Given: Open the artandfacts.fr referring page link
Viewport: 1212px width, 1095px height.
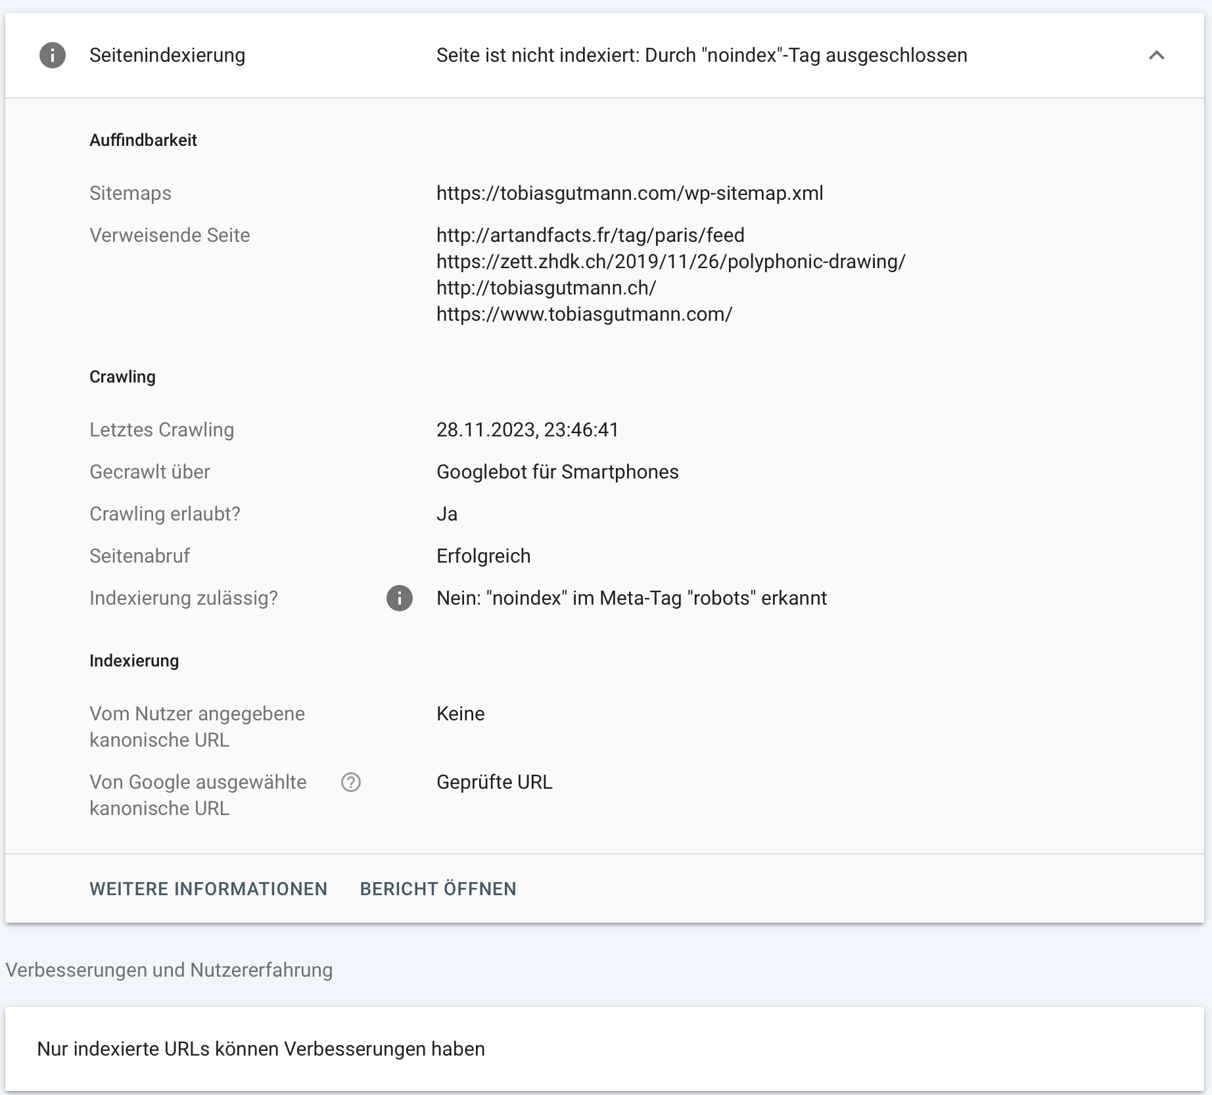Looking at the screenshot, I should pos(590,235).
